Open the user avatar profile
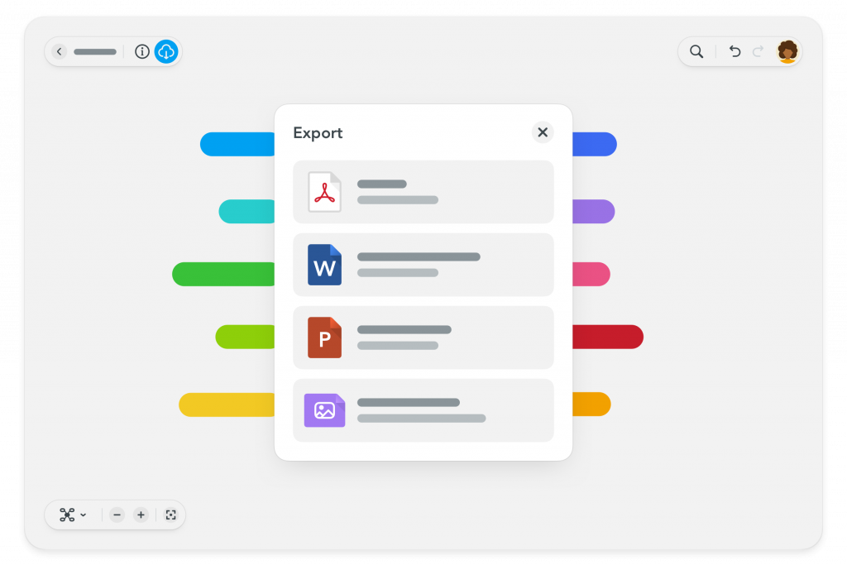Image resolution: width=847 pixels, height=565 pixels. [x=787, y=52]
